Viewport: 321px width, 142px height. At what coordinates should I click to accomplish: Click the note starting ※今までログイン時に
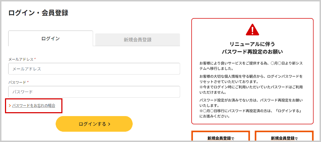pos(251,90)
